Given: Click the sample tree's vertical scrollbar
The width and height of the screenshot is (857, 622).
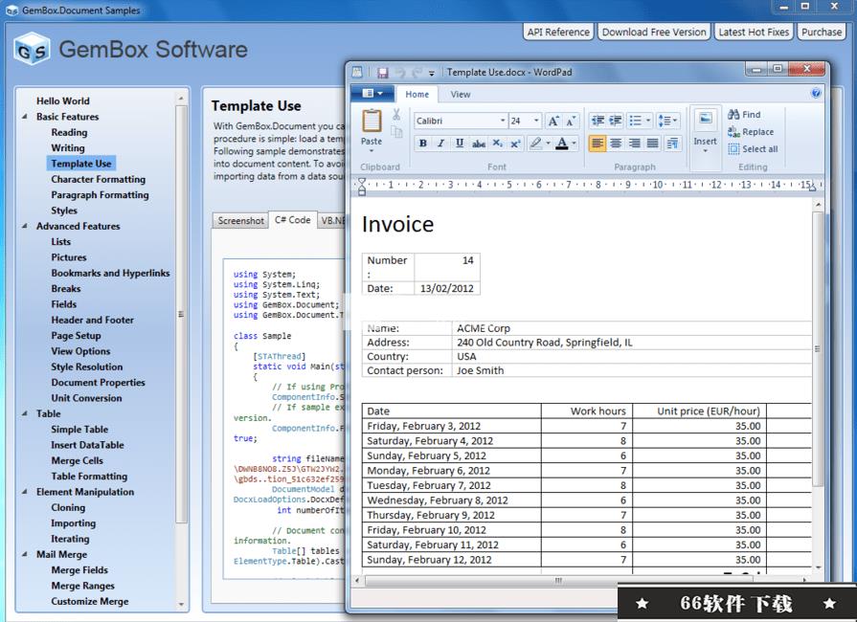Looking at the screenshot, I should pyautogui.click(x=181, y=314).
